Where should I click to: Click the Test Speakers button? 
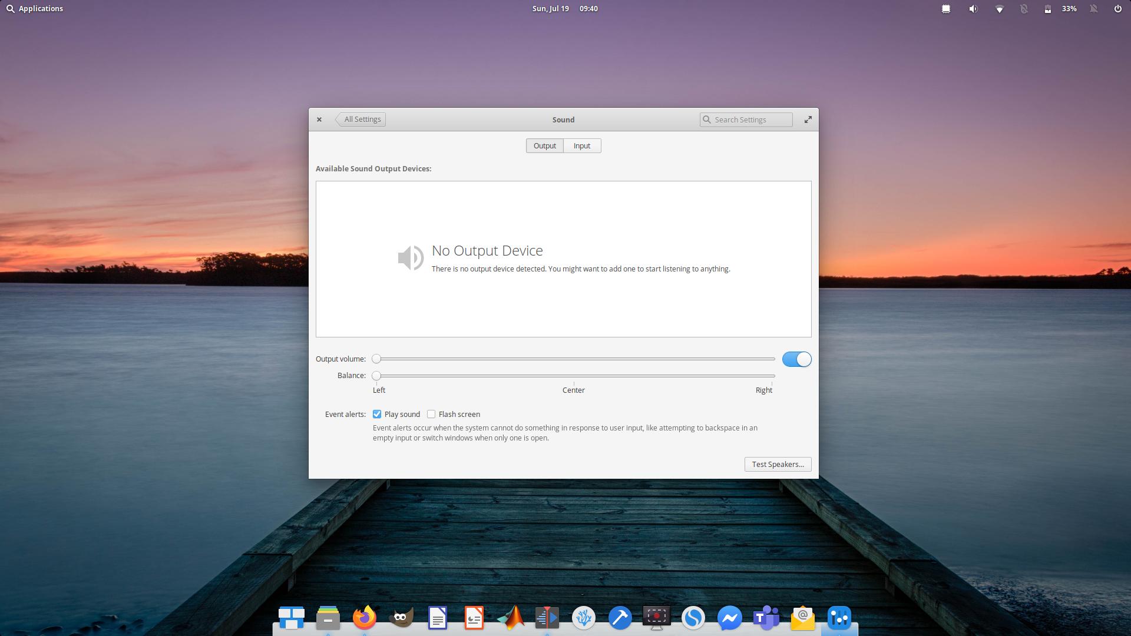(x=778, y=463)
